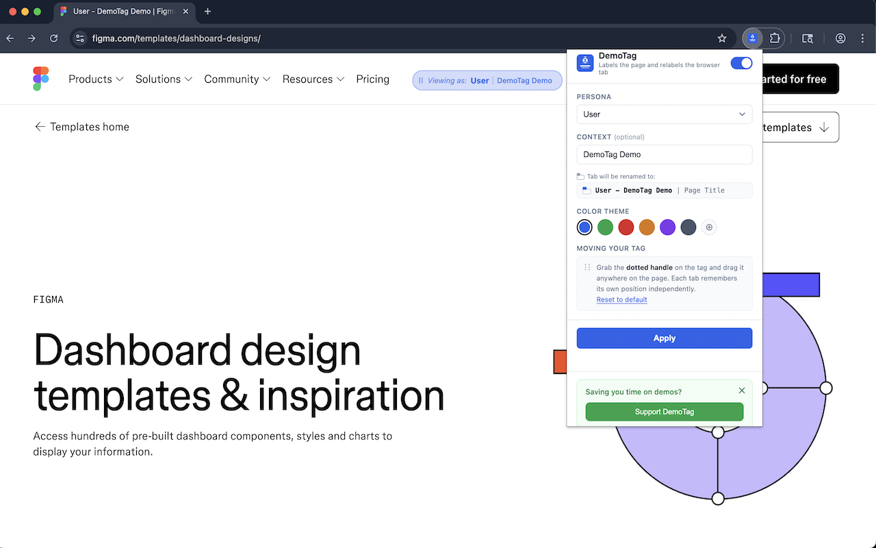Close the current browser tab
Screen dimensions: 876x548
click(185, 12)
